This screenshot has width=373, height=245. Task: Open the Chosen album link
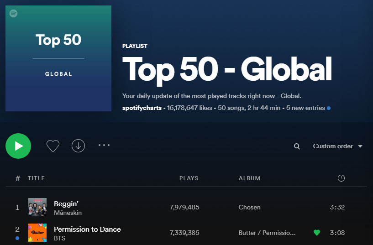pyautogui.click(x=250, y=207)
